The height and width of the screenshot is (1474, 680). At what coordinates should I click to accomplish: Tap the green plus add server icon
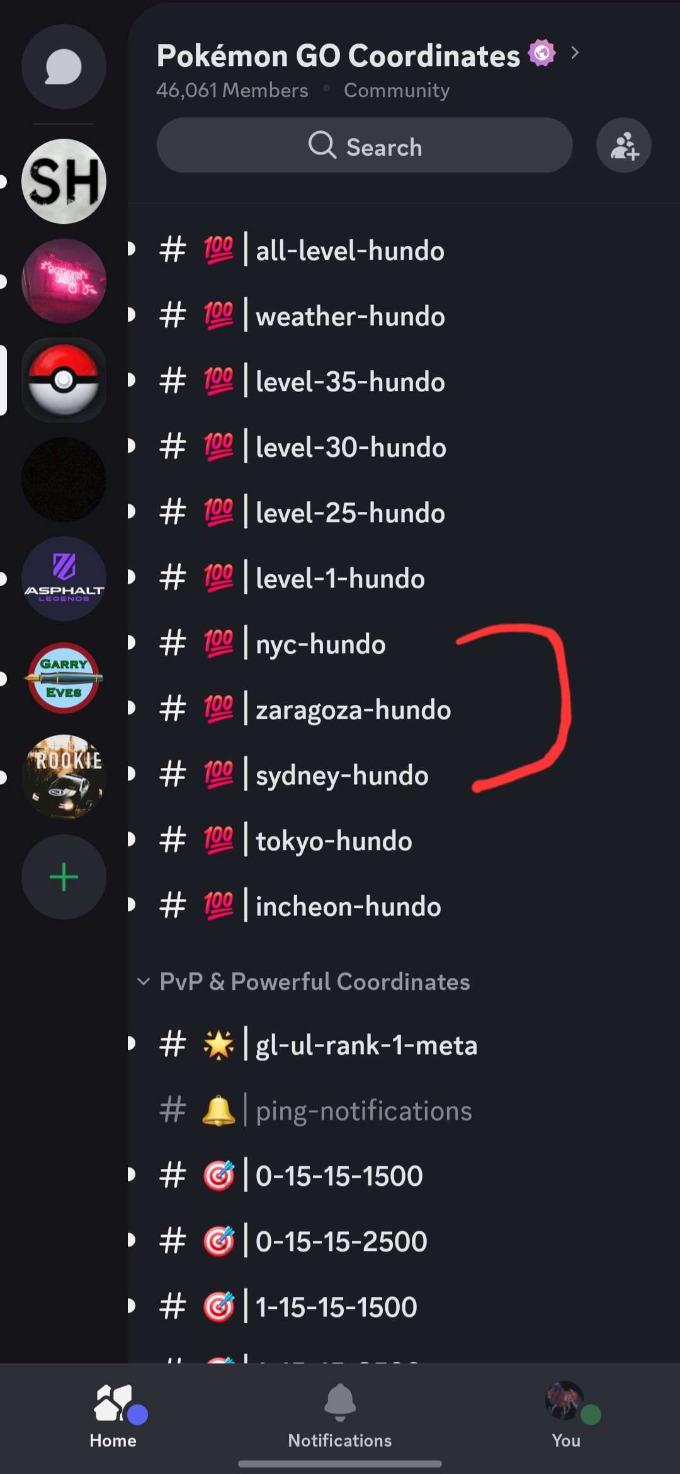[x=64, y=877]
